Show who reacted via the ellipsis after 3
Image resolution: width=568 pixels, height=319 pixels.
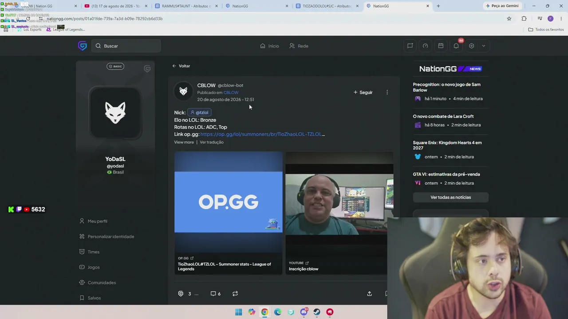pos(196,294)
